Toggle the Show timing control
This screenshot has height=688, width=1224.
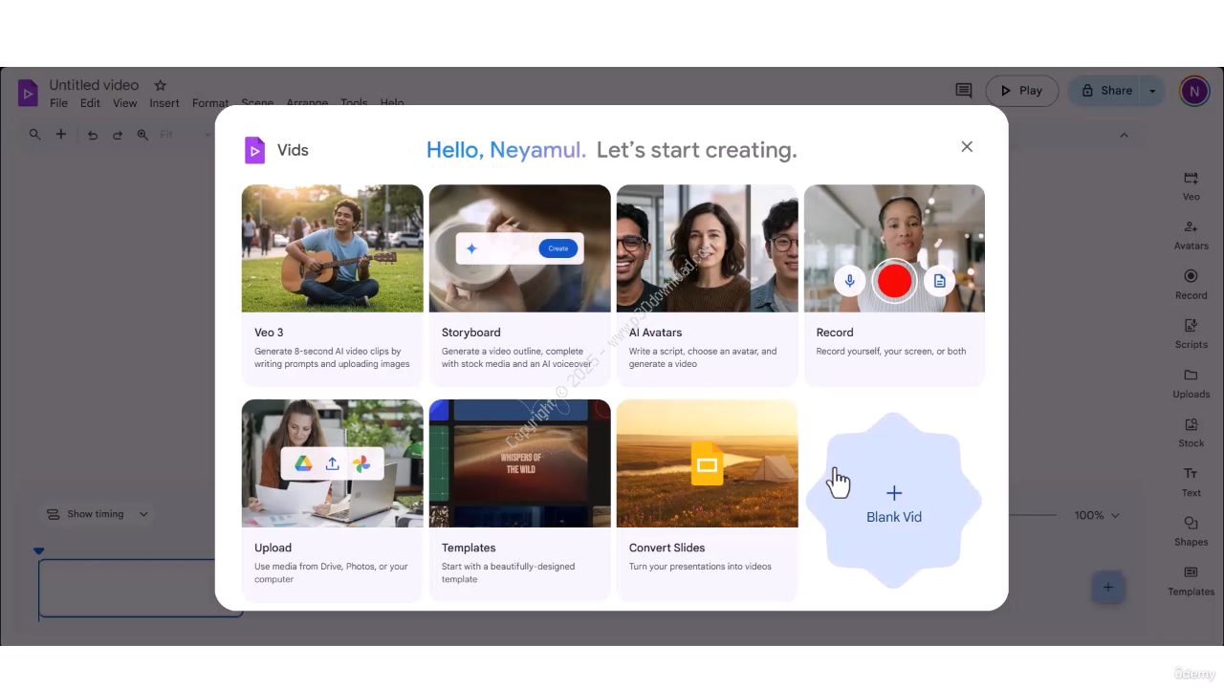86,514
